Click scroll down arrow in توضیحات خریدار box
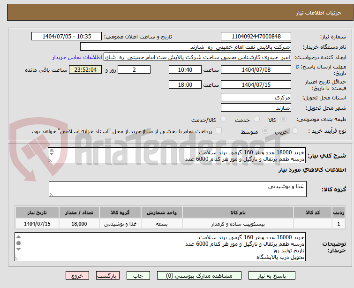 tap(18, 250)
